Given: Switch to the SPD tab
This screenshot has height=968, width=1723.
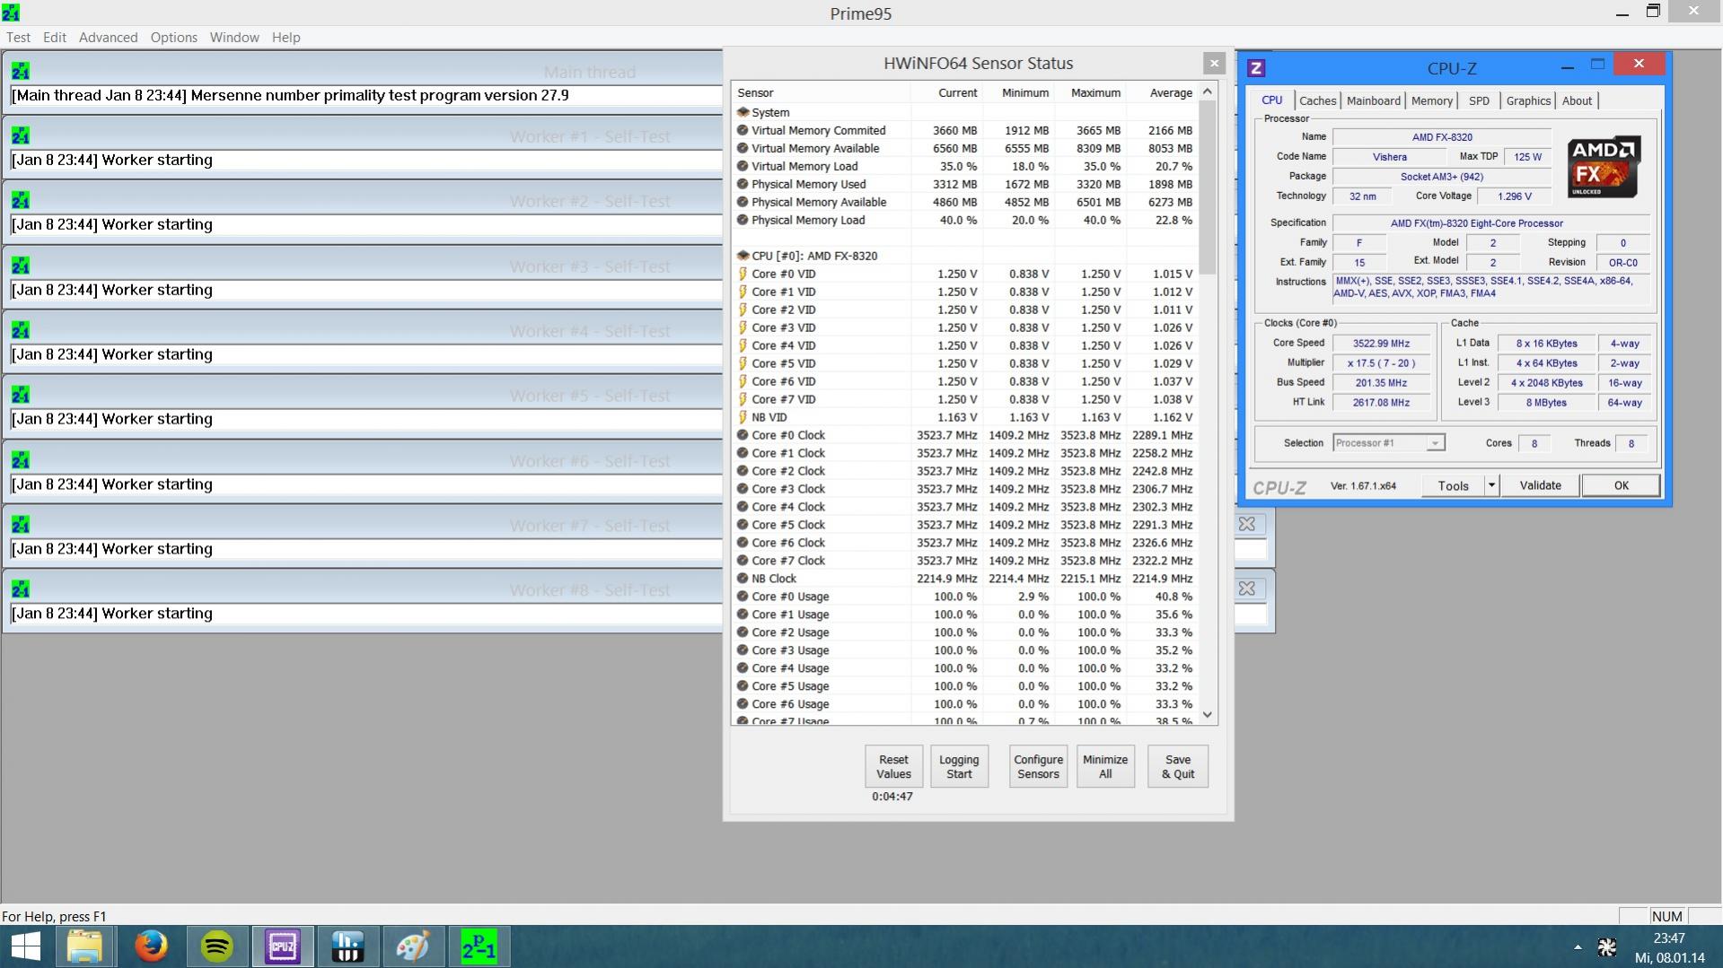Looking at the screenshot, I should pos(1480,101).
